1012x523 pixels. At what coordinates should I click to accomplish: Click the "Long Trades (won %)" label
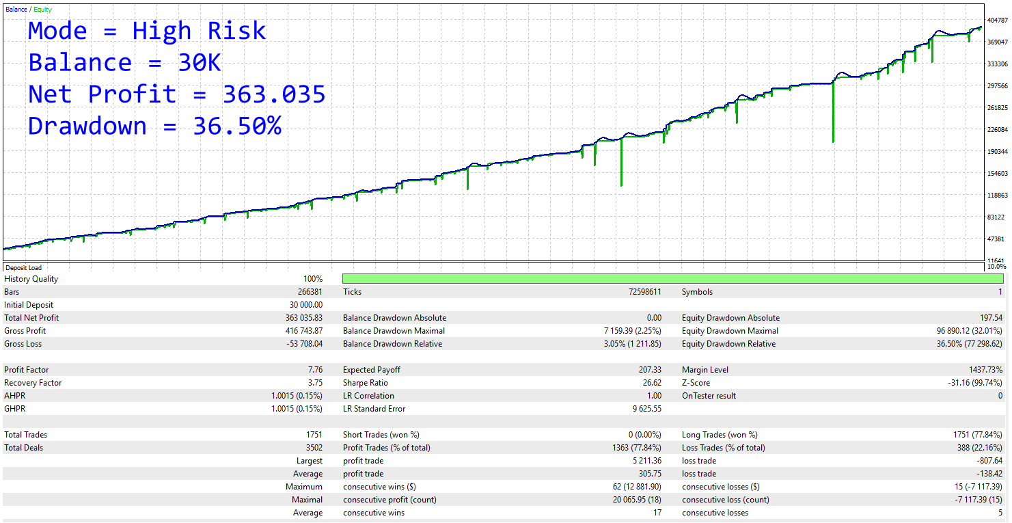point(720,435)
